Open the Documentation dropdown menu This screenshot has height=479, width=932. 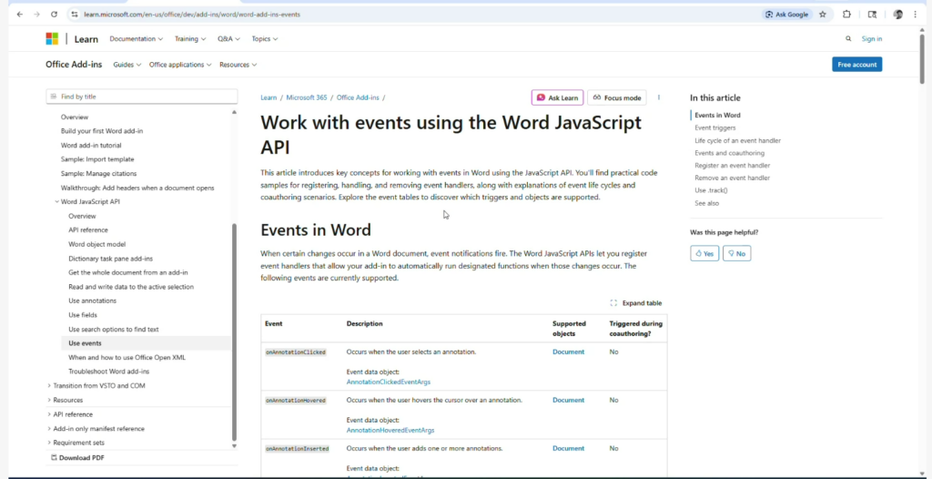136,39
